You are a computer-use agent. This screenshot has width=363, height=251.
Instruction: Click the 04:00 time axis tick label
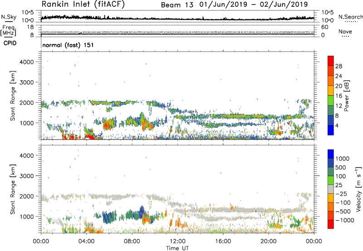click(x=86, y=241)
